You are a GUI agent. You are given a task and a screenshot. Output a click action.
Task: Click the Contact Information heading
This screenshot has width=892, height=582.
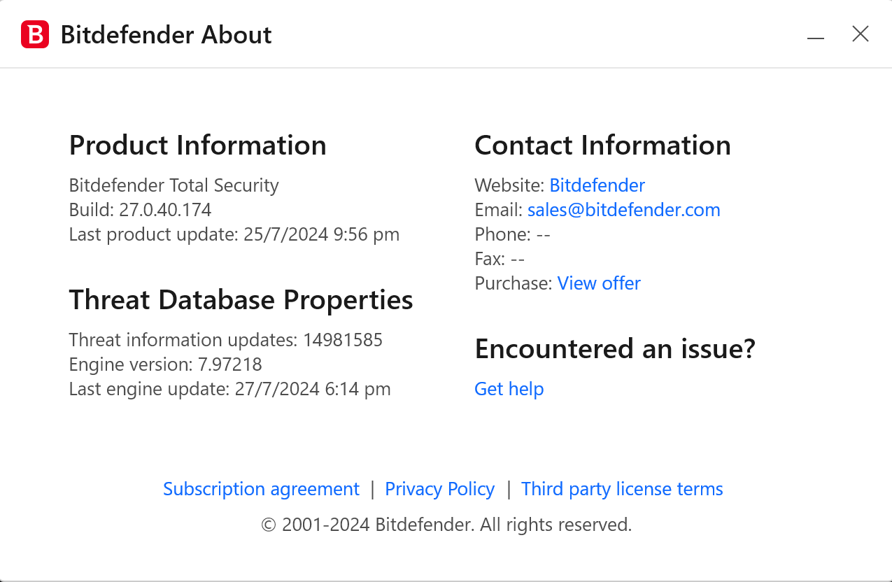point(602,145)
